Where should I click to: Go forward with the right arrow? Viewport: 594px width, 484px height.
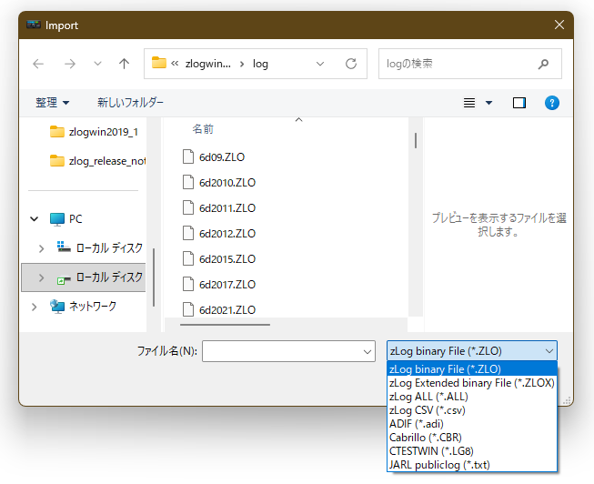coord(70,64)
